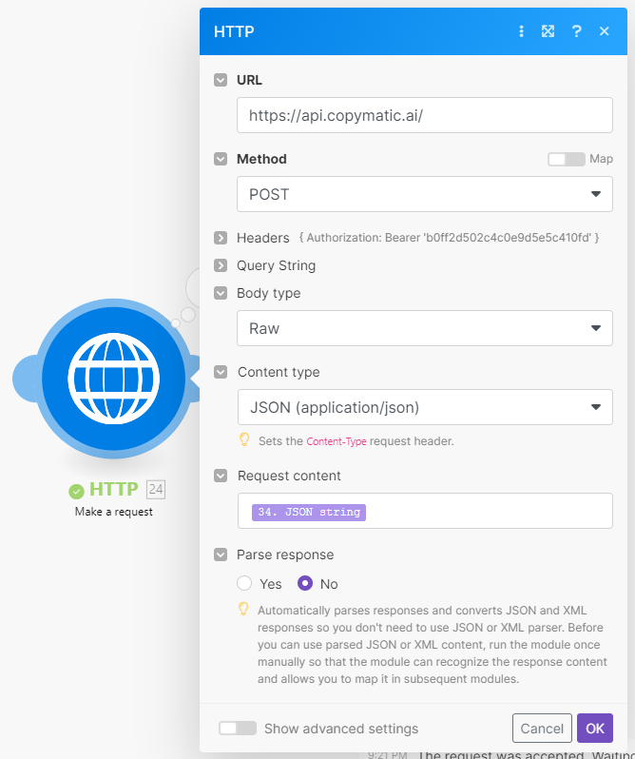Viewport: 635px width, 759px height.
Task: Toggle the Map switch for Method
Action: pos(566,159)
